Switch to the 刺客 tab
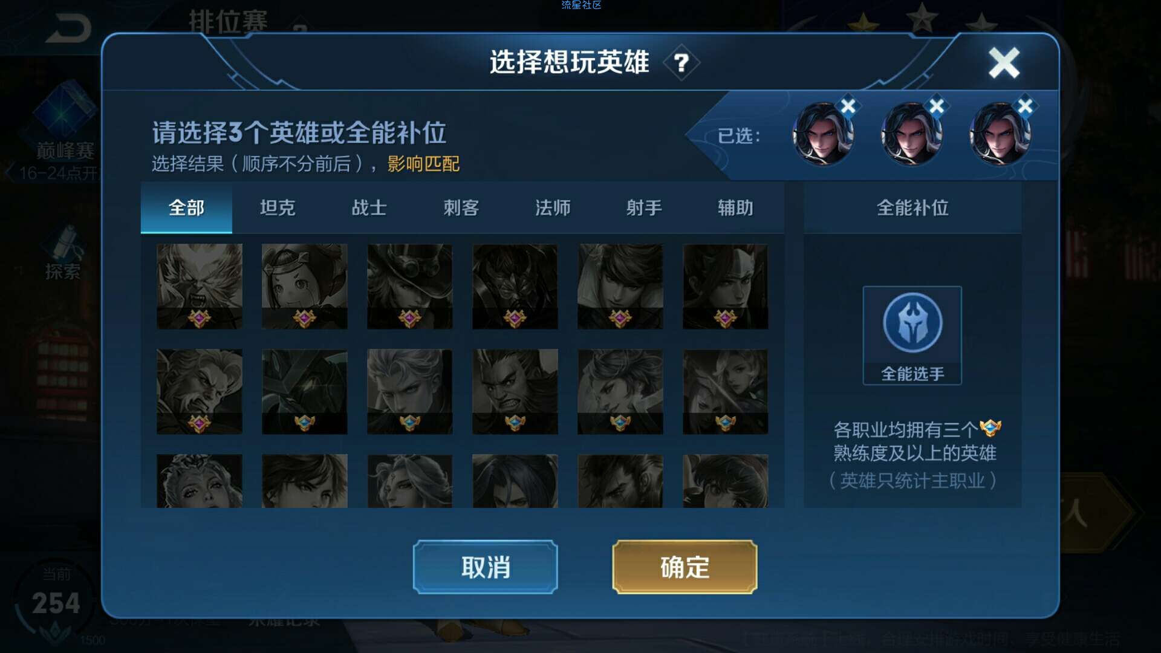The image size is (1161, 653). [461, 208]
